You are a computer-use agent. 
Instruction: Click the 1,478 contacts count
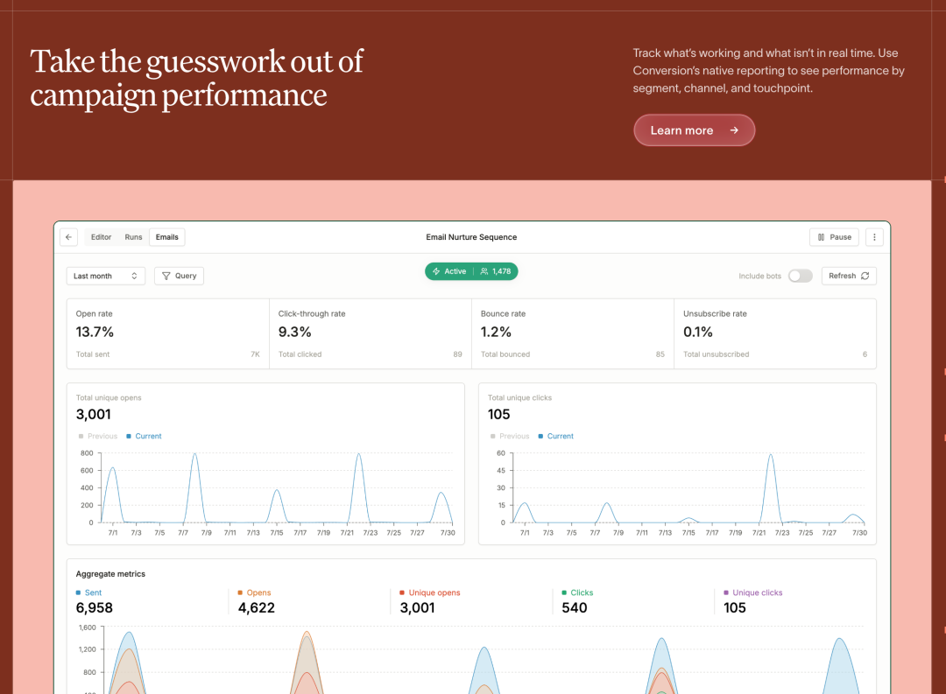(x=501, y=271)
